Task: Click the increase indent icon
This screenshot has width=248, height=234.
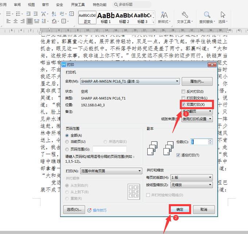Action: coord(36,14)
